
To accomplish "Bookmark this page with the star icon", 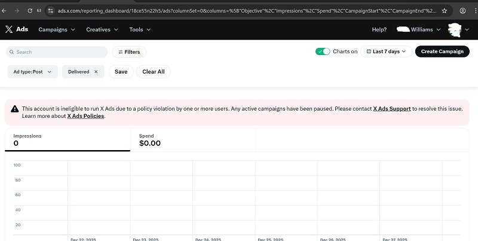I will [x=445, y=11].
